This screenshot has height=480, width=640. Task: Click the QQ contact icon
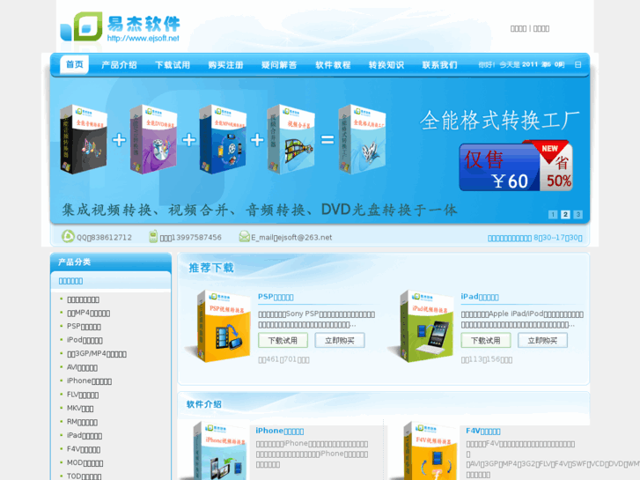click(68, 236)
